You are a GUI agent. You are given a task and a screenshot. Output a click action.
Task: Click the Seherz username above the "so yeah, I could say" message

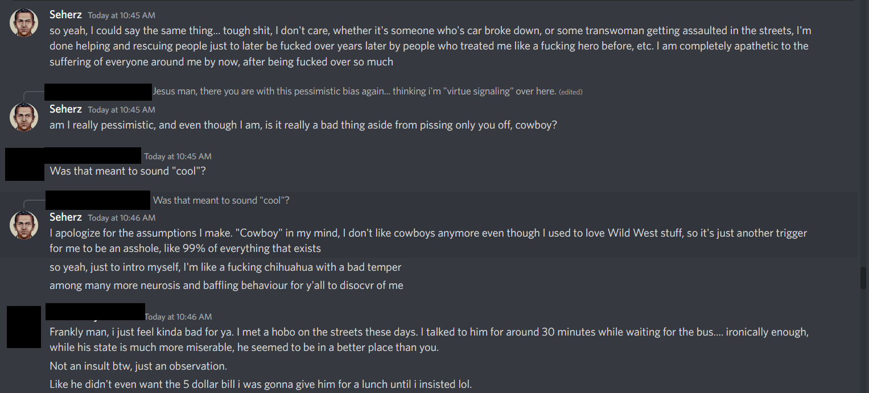(65, 15)
